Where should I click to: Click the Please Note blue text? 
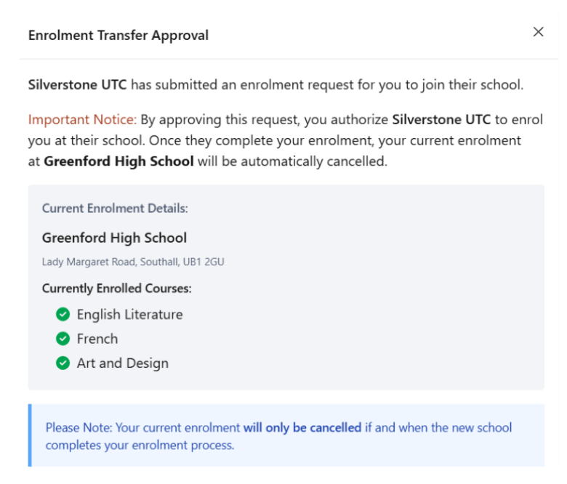(79, 427)
